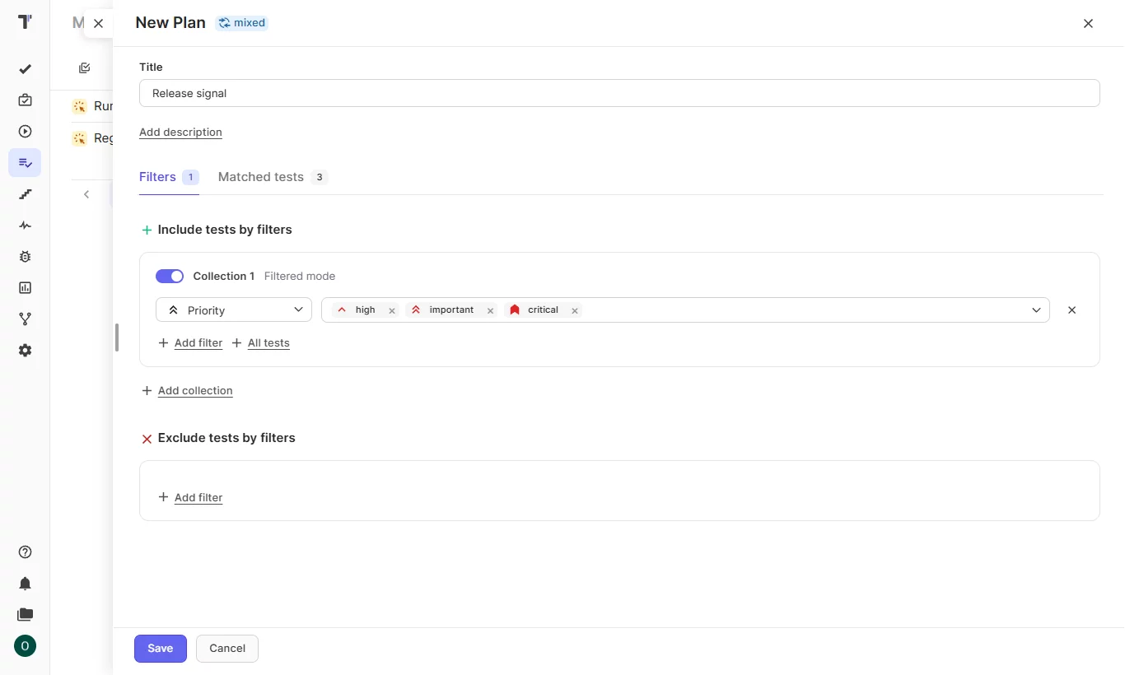Click the X button left of New Plan
Screen dimensions: 1125x675
(98, 23)
